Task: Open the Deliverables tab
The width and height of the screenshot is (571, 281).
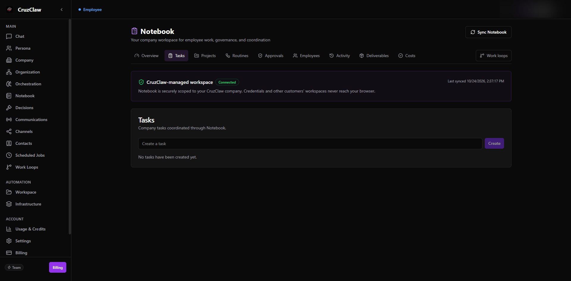Action: [x=374, y=56]
